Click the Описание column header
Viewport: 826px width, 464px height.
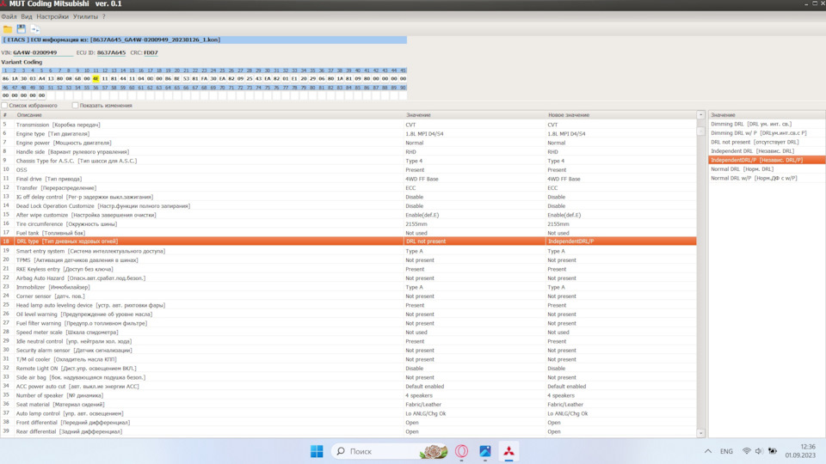click(208, 114)
